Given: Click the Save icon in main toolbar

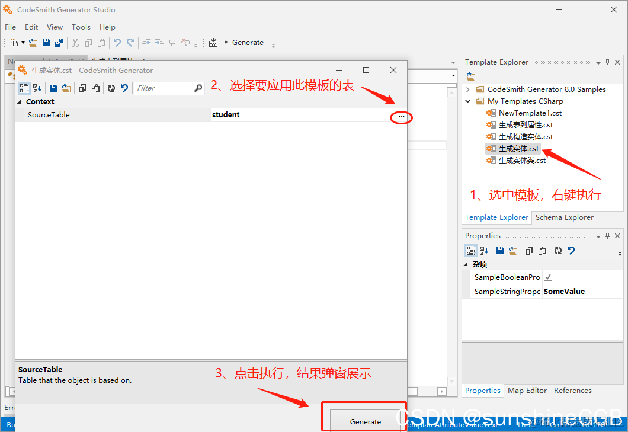Looking at the screenshot, I should [46, 43].
